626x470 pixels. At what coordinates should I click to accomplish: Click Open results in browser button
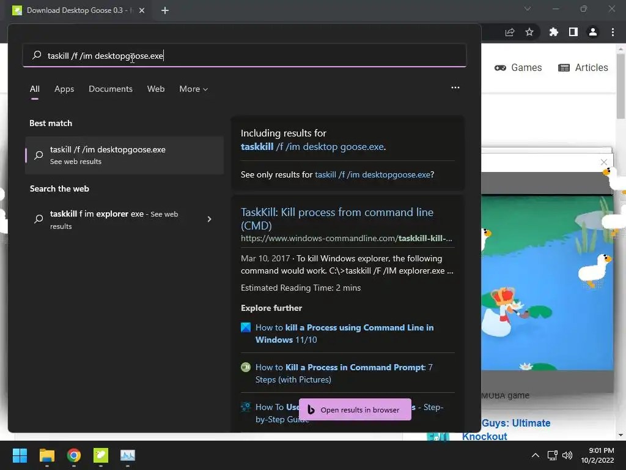[355, 409]
